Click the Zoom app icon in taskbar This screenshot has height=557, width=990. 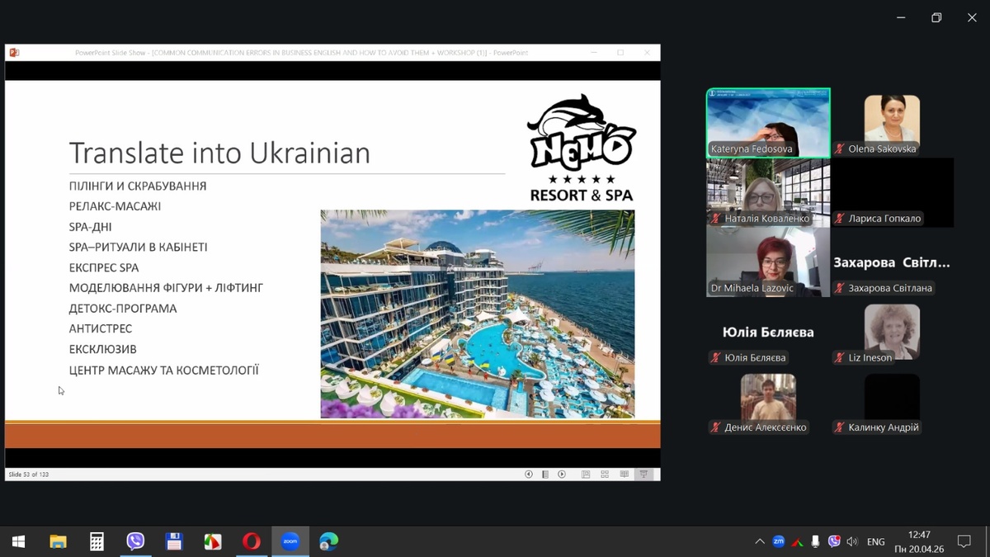click(x=290, y=541)
